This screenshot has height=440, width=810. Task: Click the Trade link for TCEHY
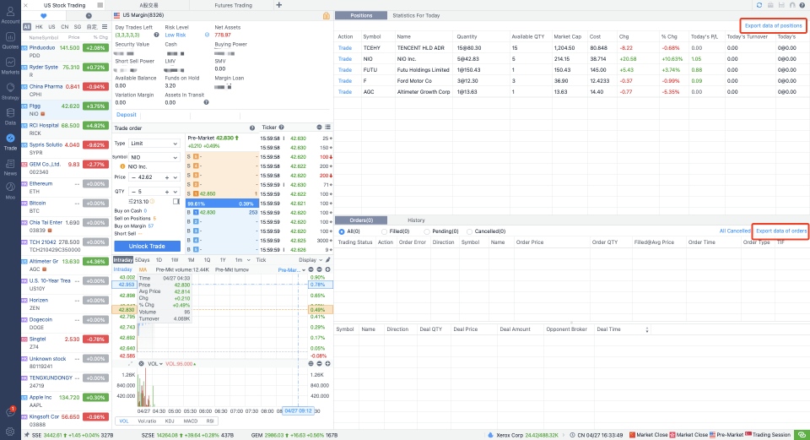[x=344, y=47]
